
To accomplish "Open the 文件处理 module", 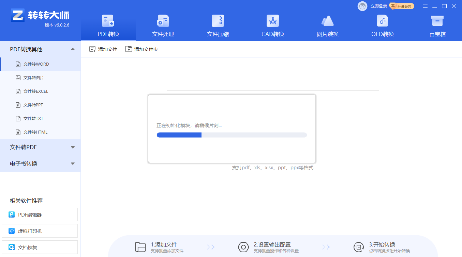I will click(x=163, y=25).
